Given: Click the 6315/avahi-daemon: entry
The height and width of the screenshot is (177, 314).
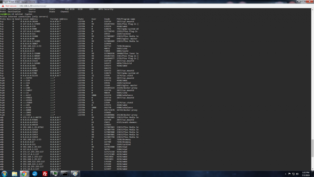Looking at the screenshot, I should (x=127, y=122).
